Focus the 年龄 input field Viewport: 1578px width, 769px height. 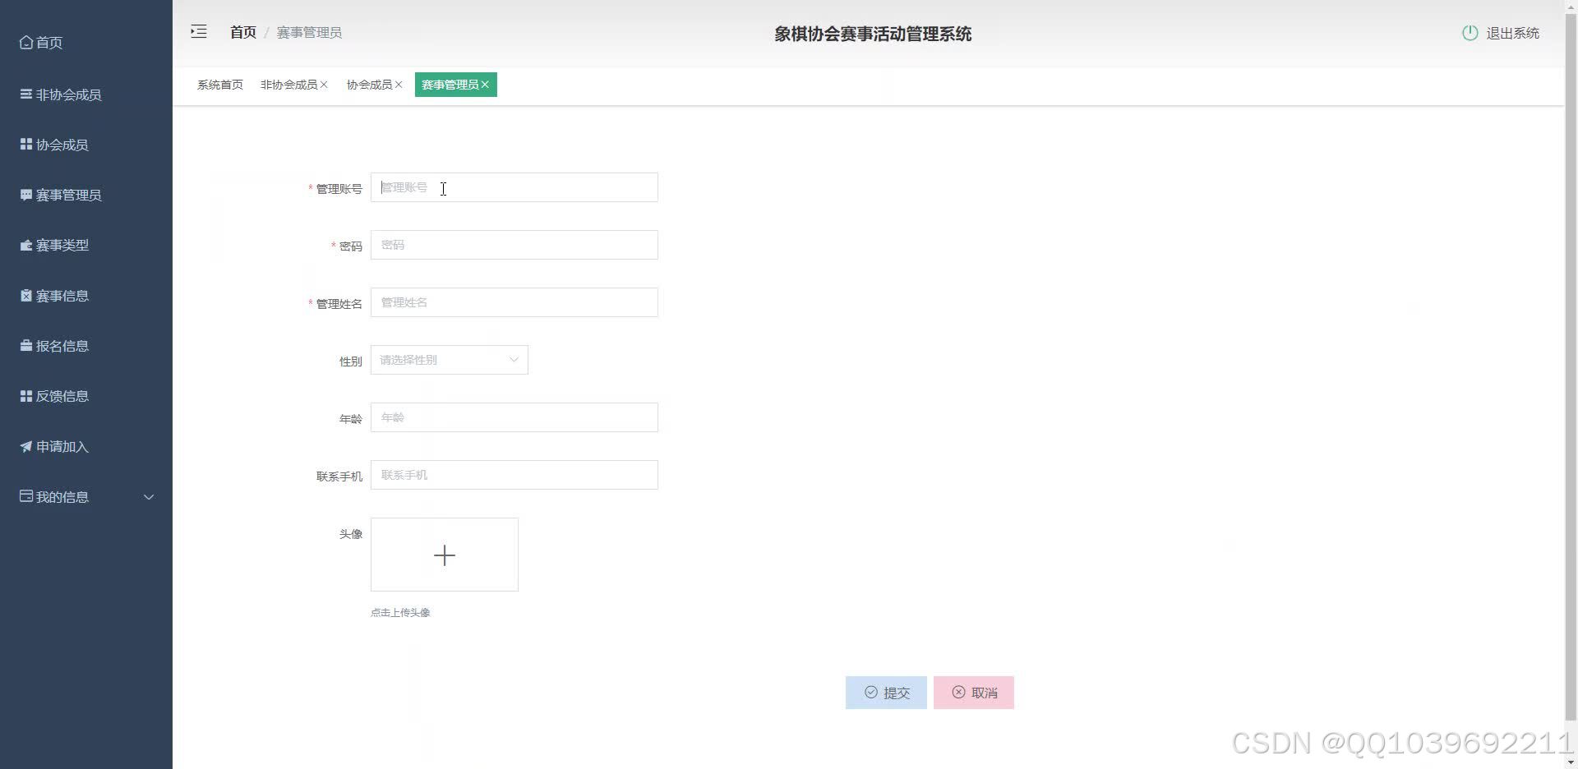tap(514, 417)
